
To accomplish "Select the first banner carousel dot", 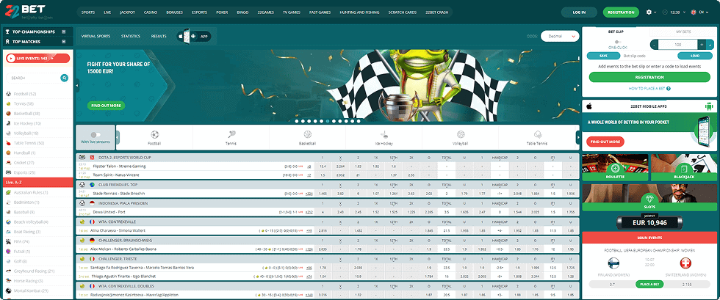I will tap(297, 121).
